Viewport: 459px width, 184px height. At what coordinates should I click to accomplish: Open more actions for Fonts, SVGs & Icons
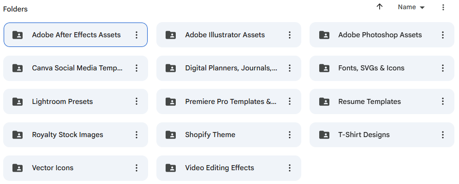(442, 68)
